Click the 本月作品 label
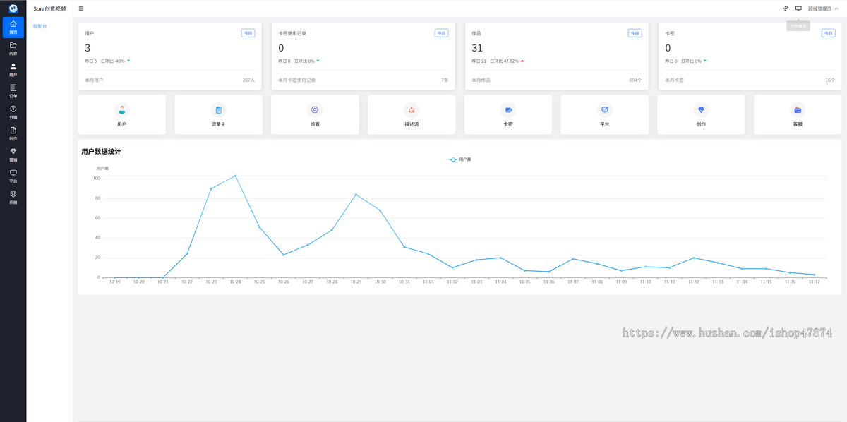The height and width of the screenshot is (422, 847). tap(481, 80)
